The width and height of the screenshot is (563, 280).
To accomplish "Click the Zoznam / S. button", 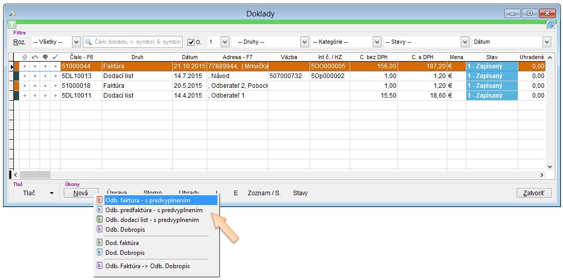I will [264, 193].
